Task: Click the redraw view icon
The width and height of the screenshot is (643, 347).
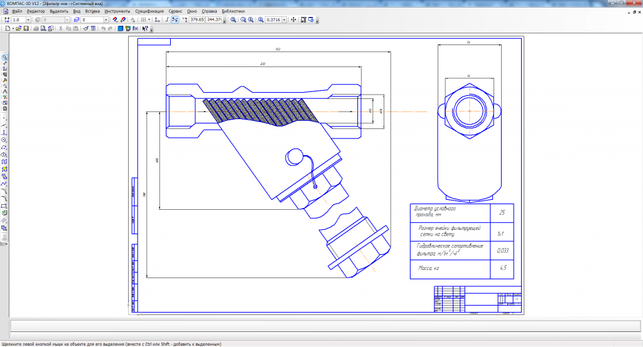Action: pos(311,19)
